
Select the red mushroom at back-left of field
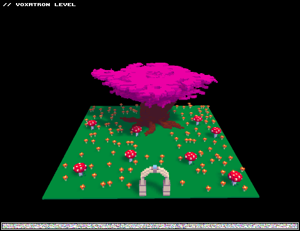pos(92,124)
